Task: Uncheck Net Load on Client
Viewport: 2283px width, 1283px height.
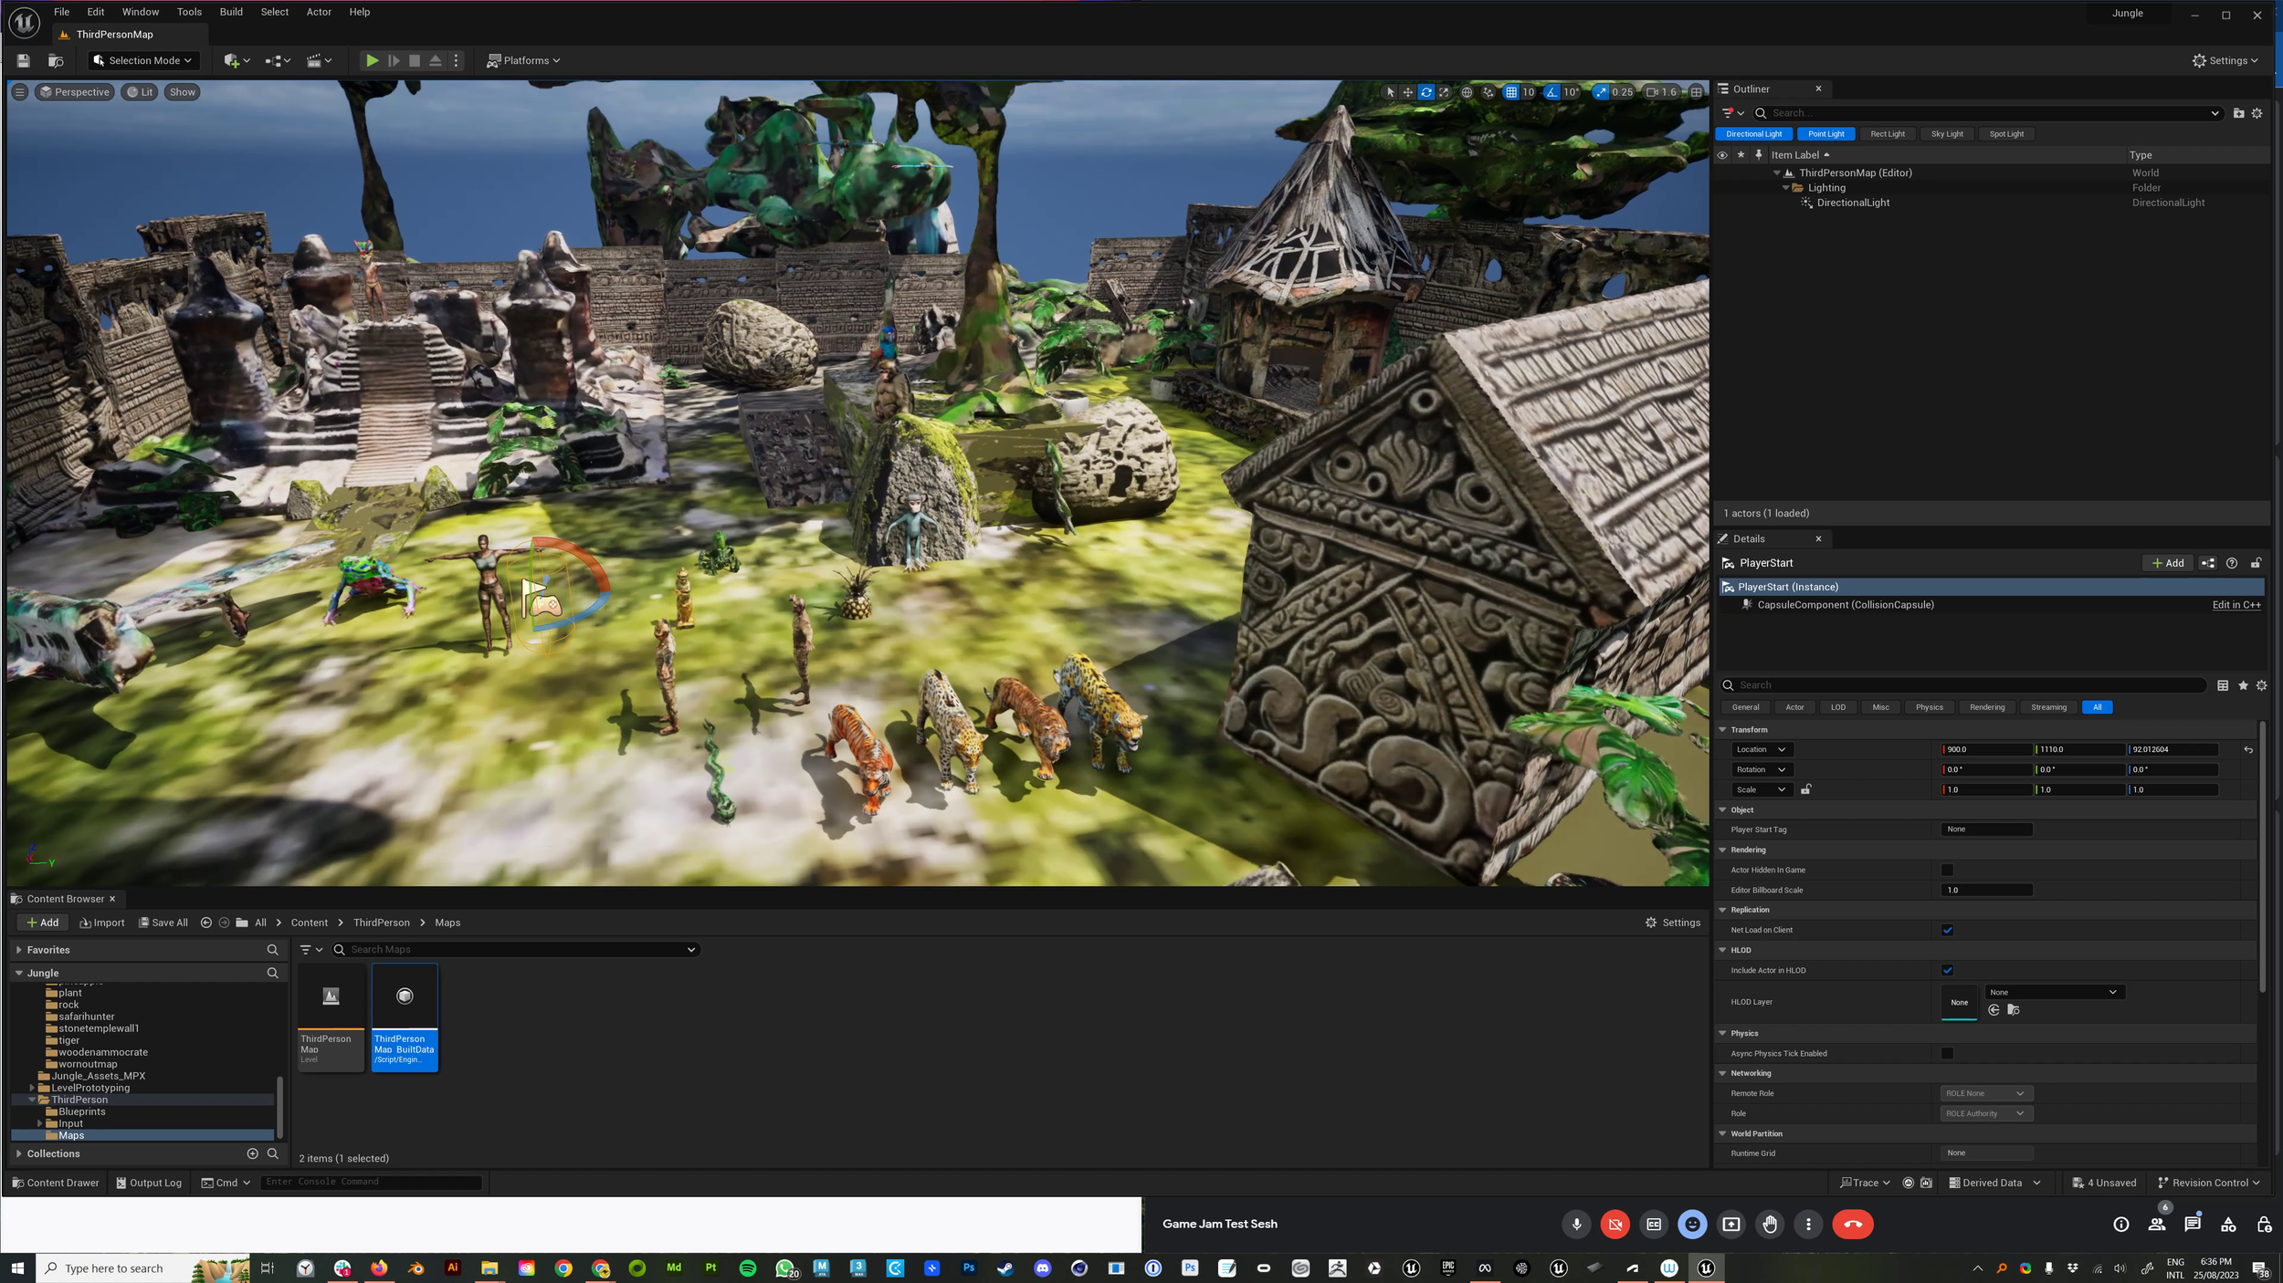Action: pos(1947,930)
